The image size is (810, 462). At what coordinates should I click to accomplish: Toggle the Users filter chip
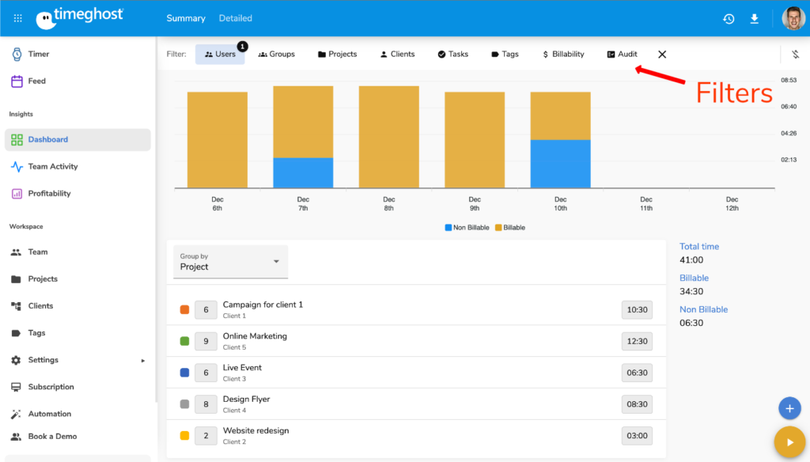[x=220, y=55]
